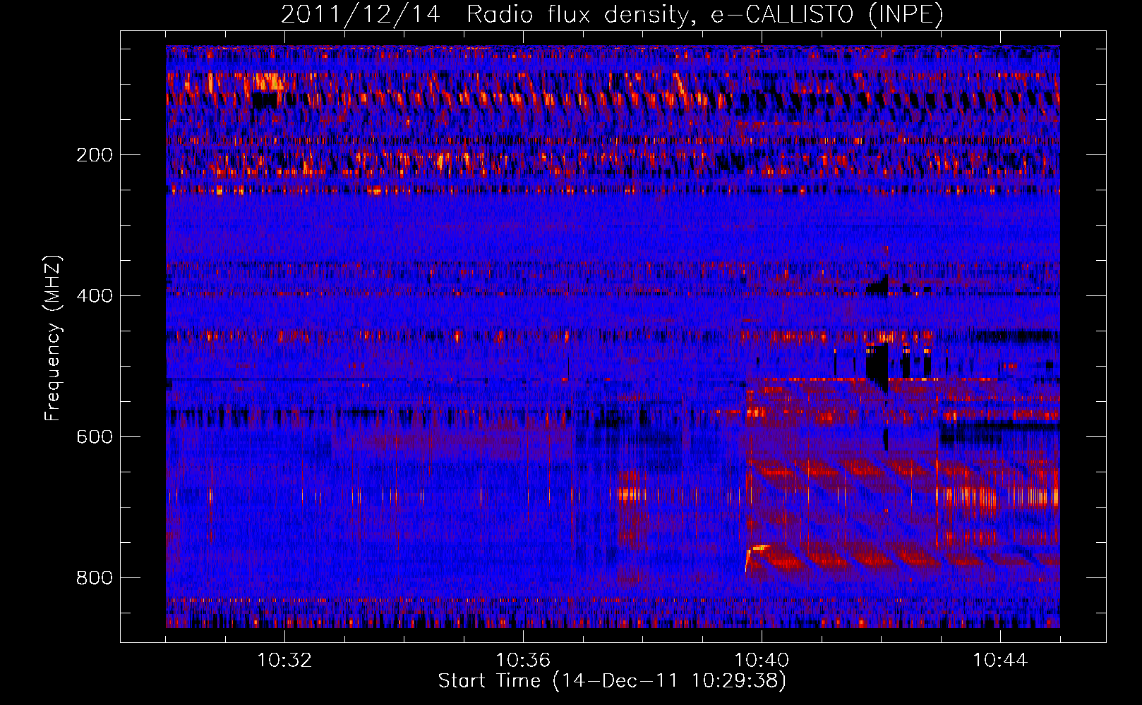Click the 10:32 time tick label
Screen dimensions: 1142x705
click(284, 661)
